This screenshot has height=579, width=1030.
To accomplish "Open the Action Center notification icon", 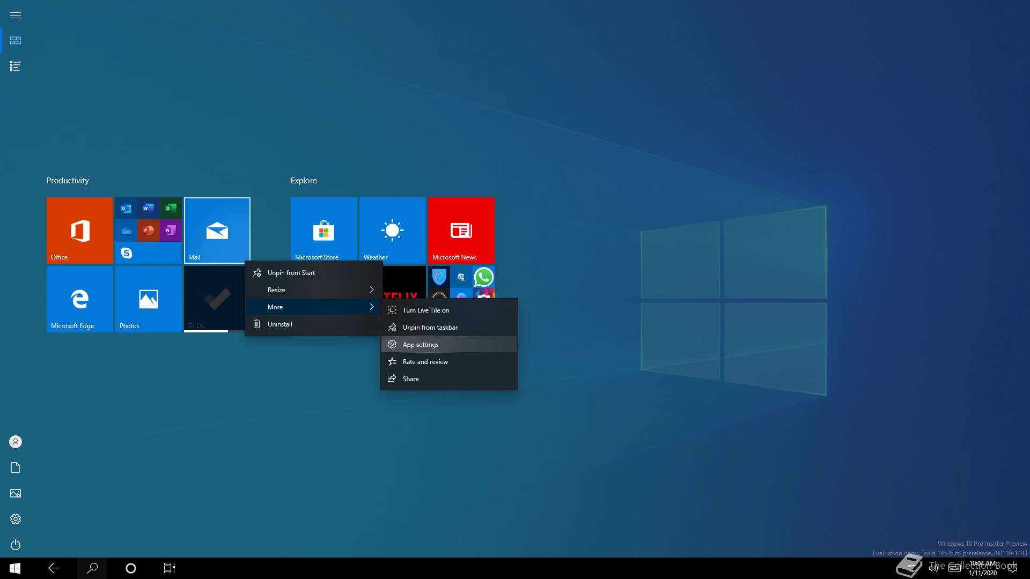I will pyautogui.click(x=1013, y=568).
